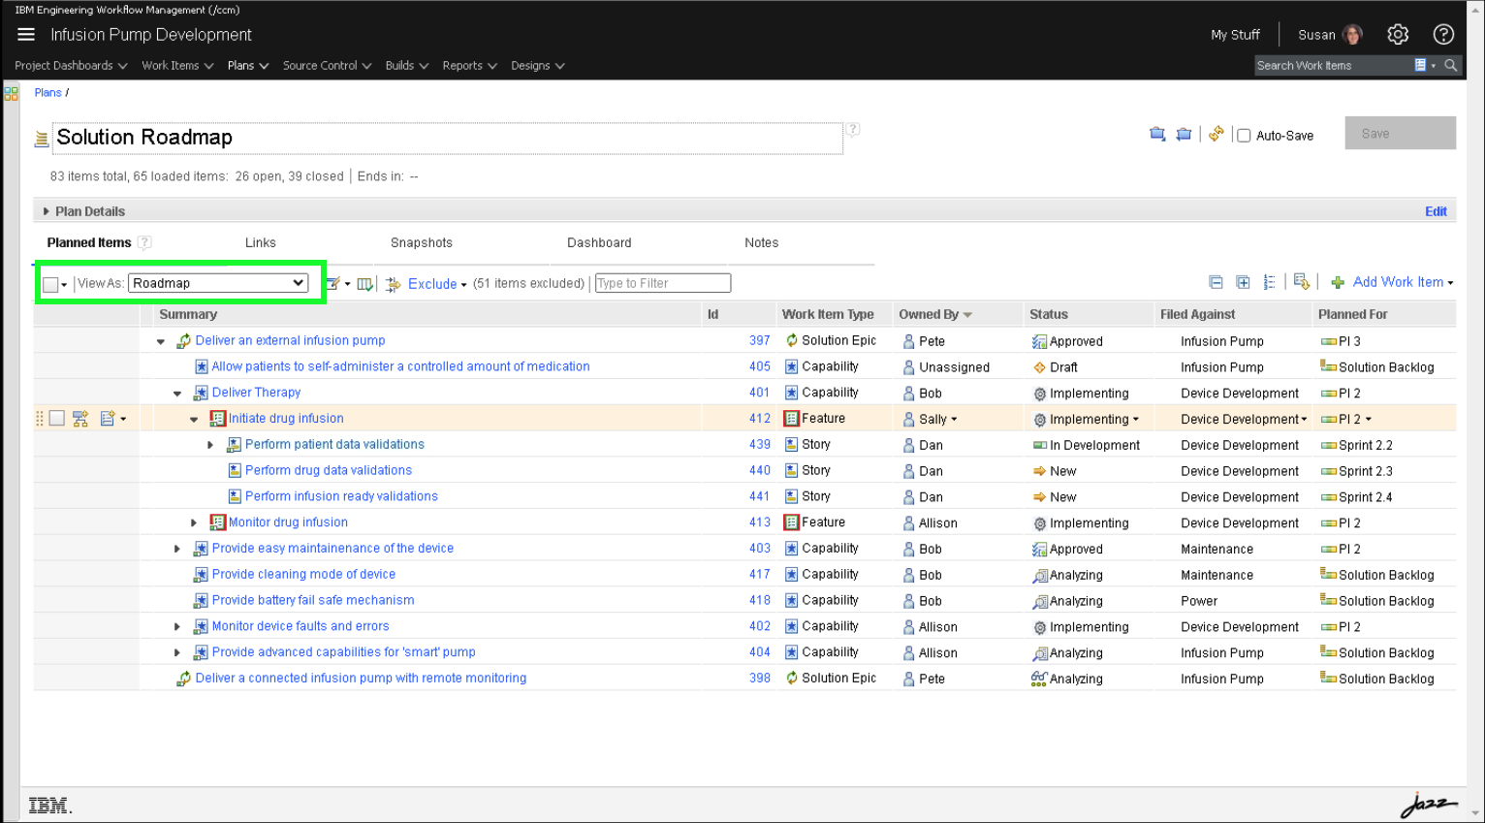Screen dimensions: 1485x823
Task: Click the Collapse All rows icon
Action: pyautogui.click(x=1216, y=282)
